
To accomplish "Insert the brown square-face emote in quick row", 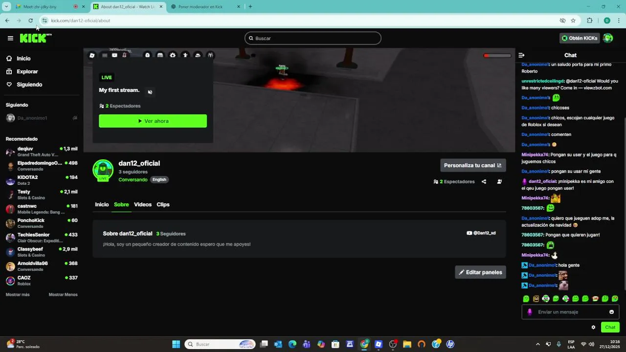I will (536, 299).
